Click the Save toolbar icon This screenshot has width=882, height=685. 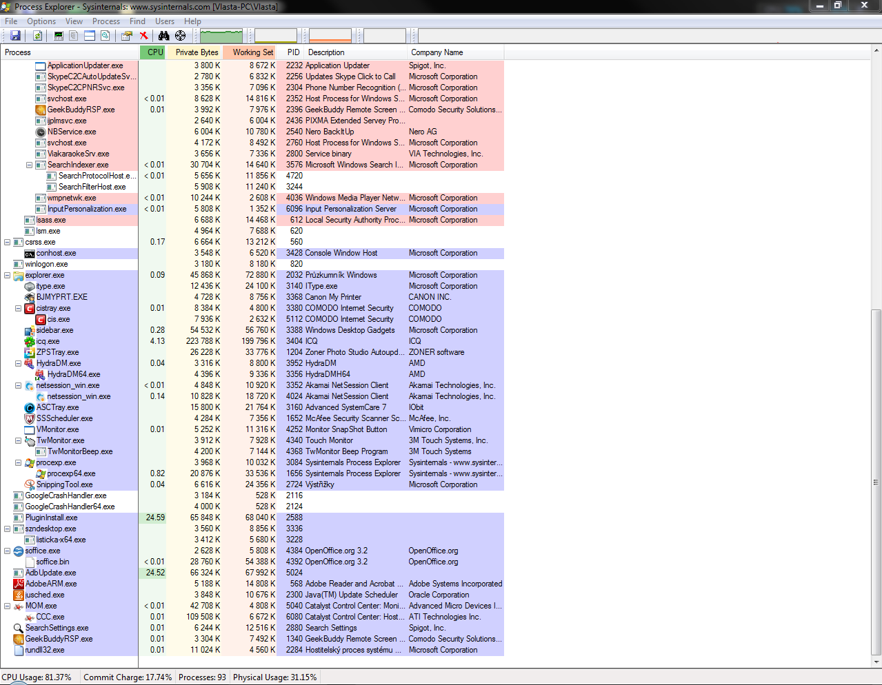(15, 36)
